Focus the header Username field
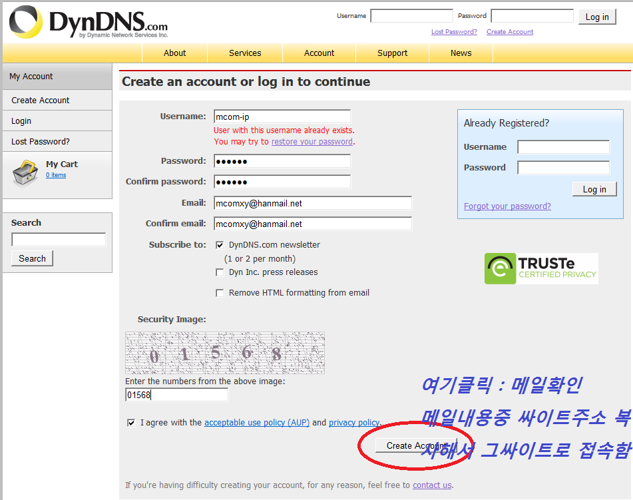 point(412,16)
